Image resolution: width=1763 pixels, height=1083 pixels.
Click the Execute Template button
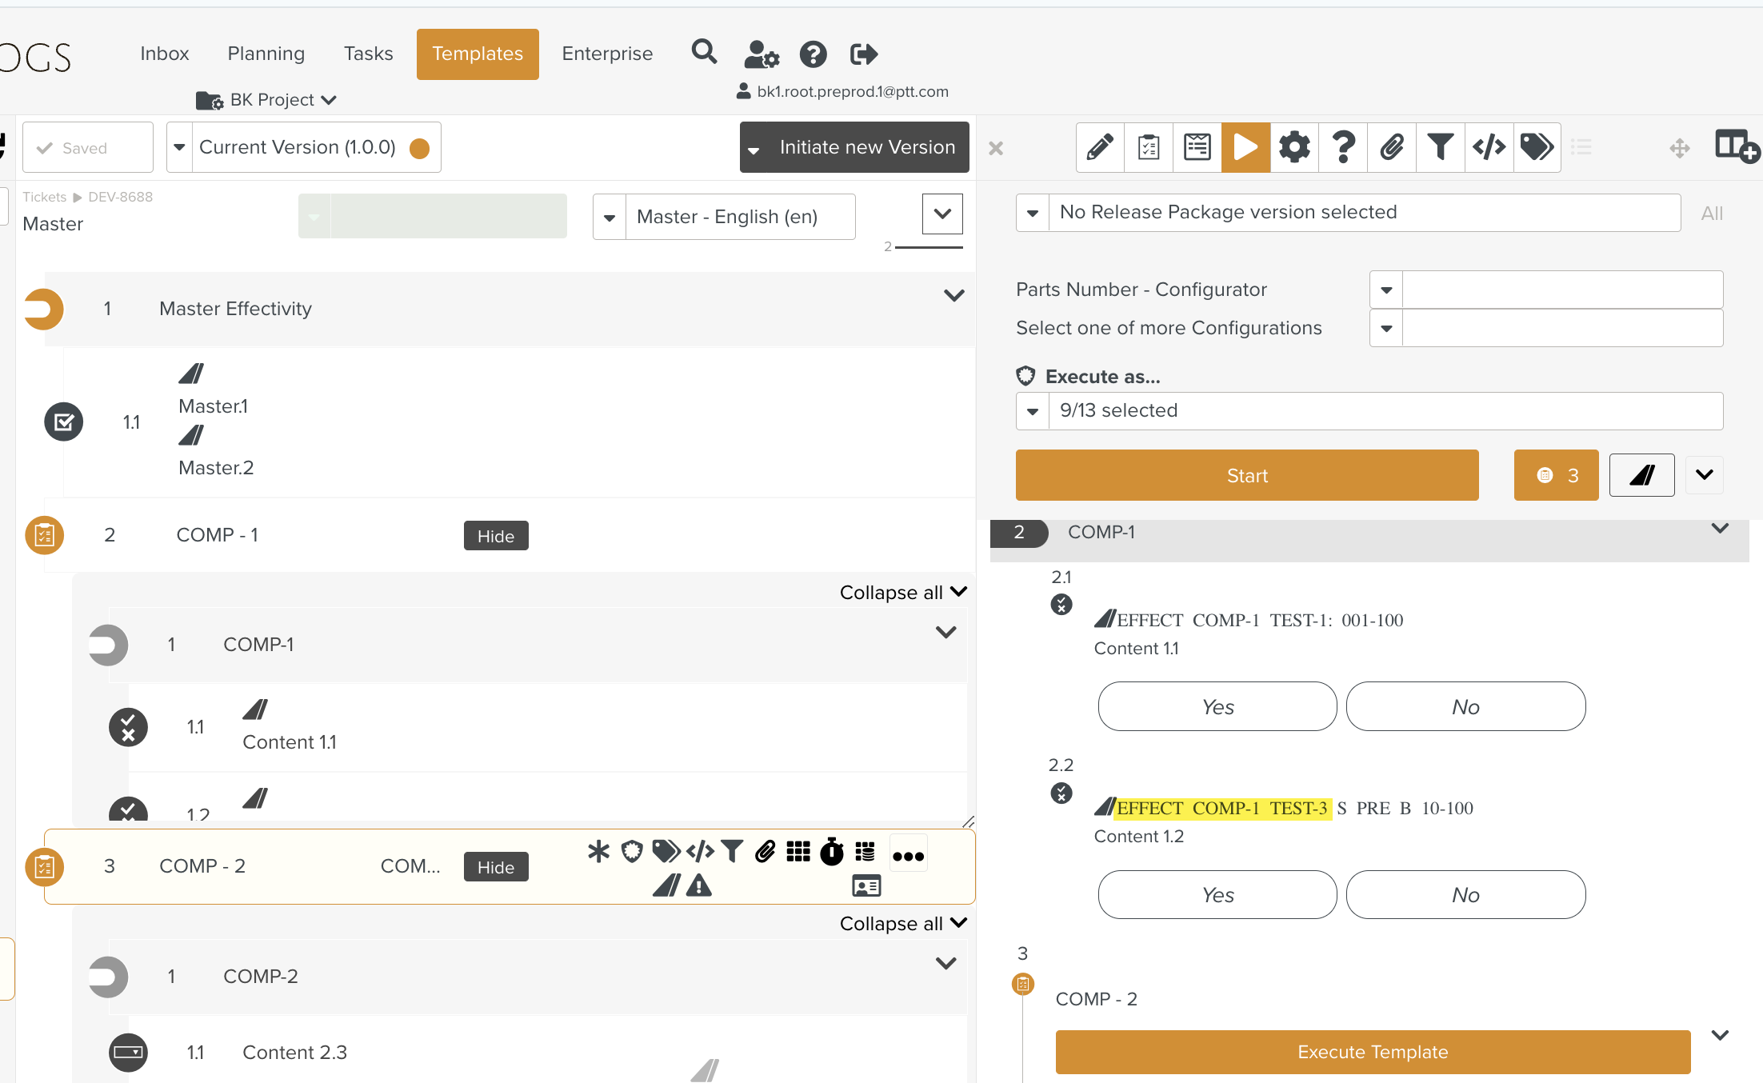click(x=1373, y=1052)
